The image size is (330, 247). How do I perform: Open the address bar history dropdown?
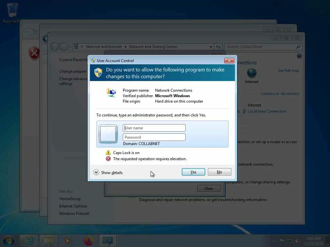[211, 47]
